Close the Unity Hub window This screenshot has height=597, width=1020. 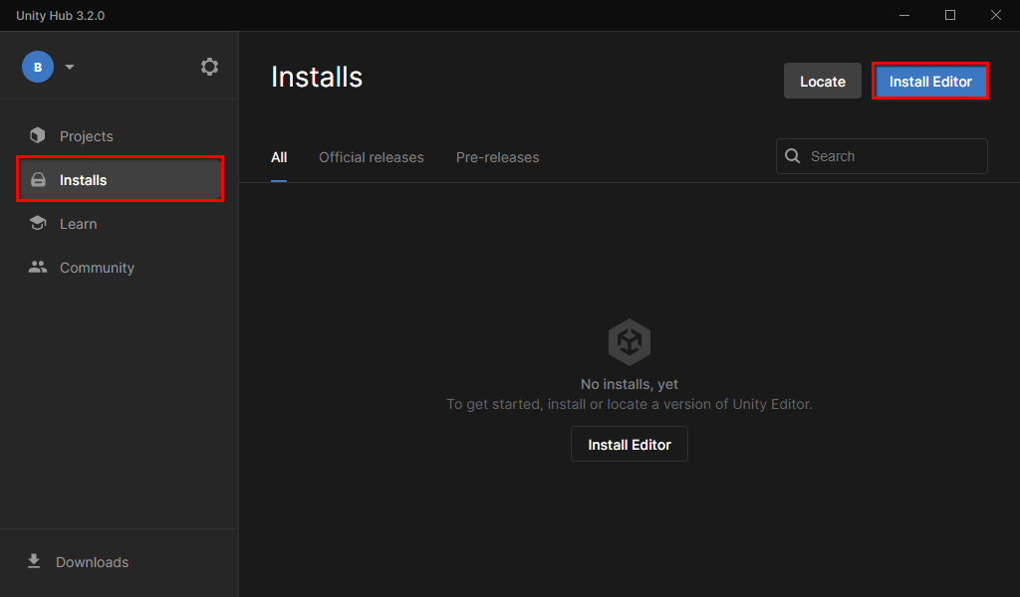click(x=995, y=15)
